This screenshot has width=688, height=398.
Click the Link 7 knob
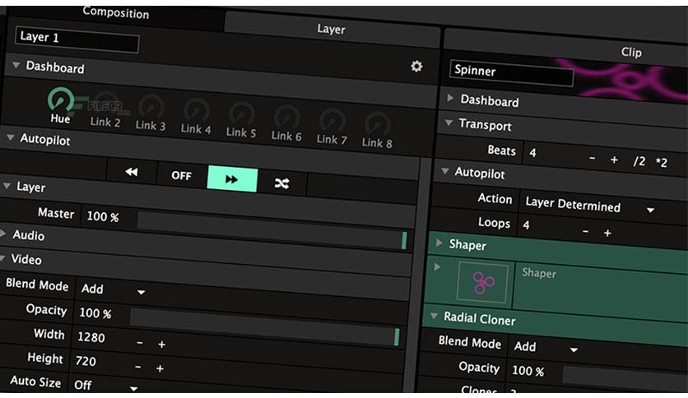click(x=332, y=121)
